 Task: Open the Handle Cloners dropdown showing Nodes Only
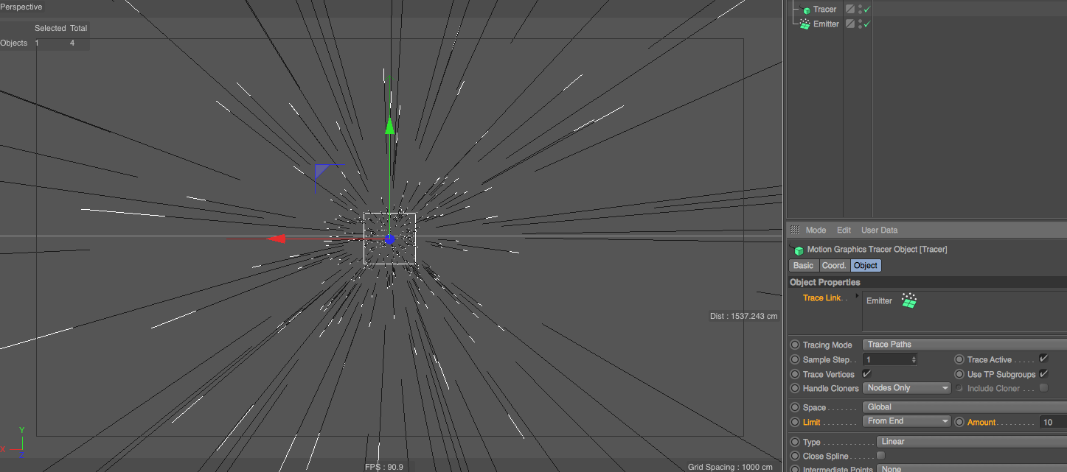[906, 388]
